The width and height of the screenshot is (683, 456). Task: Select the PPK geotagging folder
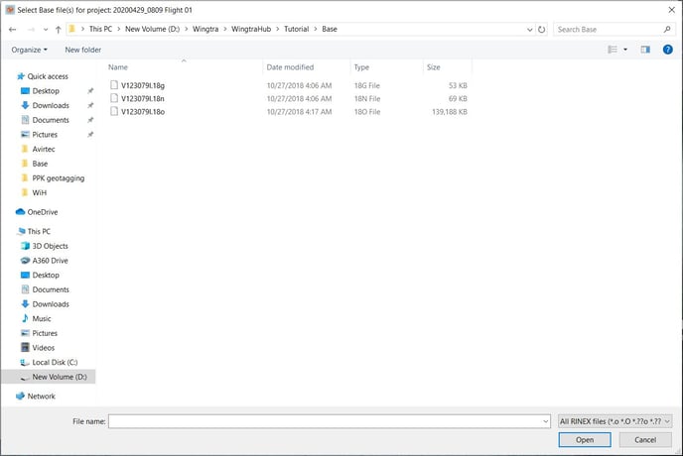[x=59, y=177]
